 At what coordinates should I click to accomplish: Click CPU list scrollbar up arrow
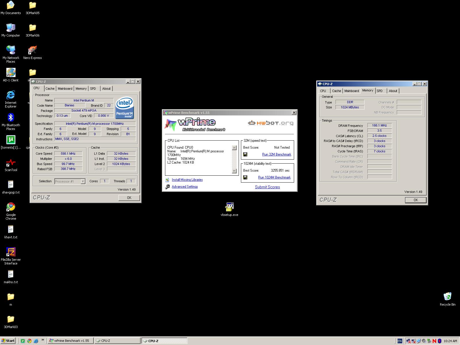click(234, 148)
